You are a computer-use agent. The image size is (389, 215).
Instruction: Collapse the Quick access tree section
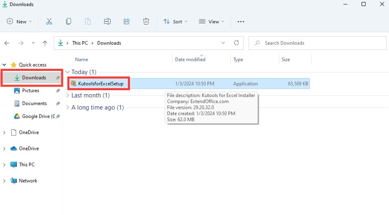4,65
